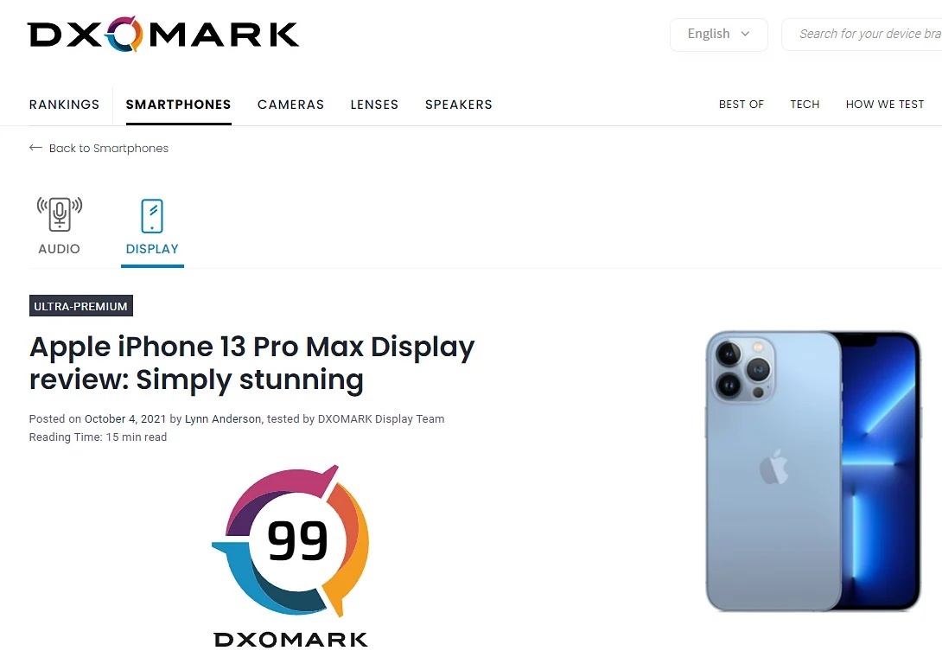The image size is (942, 657).
Task: Navigate to Speakers
Action: [x=458, y=105]
